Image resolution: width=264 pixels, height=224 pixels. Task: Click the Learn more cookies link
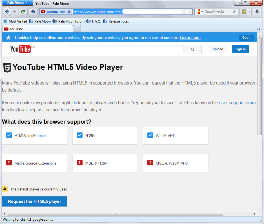coord(190,37)
